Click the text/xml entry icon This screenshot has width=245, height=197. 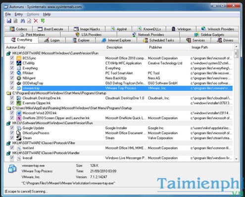click(19, 148)
